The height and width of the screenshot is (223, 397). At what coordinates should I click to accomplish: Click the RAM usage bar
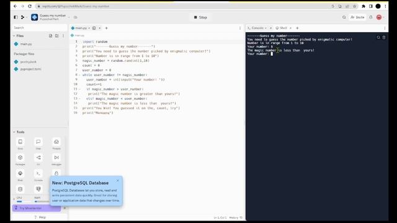click(x=42, y=201)
